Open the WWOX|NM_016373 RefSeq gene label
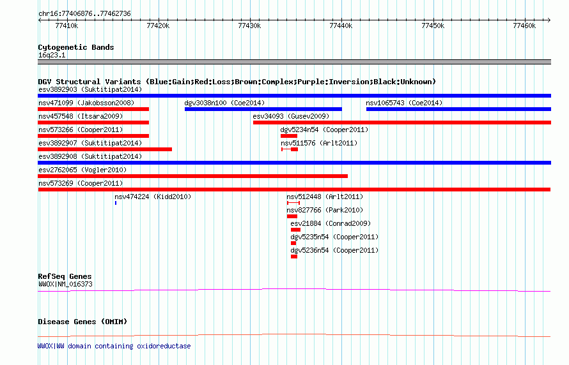The image size is (569, 365). tap(65, 284)
